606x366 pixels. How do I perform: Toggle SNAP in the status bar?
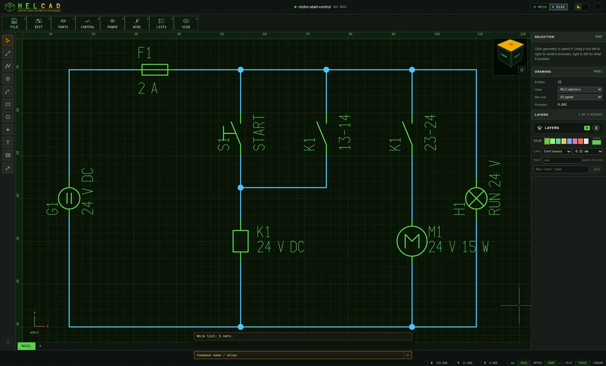point(551,363)
